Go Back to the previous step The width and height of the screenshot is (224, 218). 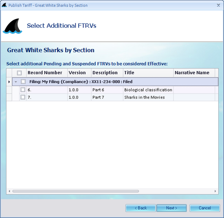[141, 208]
